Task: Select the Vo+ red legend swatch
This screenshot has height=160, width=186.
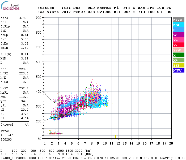Action: 179,45
